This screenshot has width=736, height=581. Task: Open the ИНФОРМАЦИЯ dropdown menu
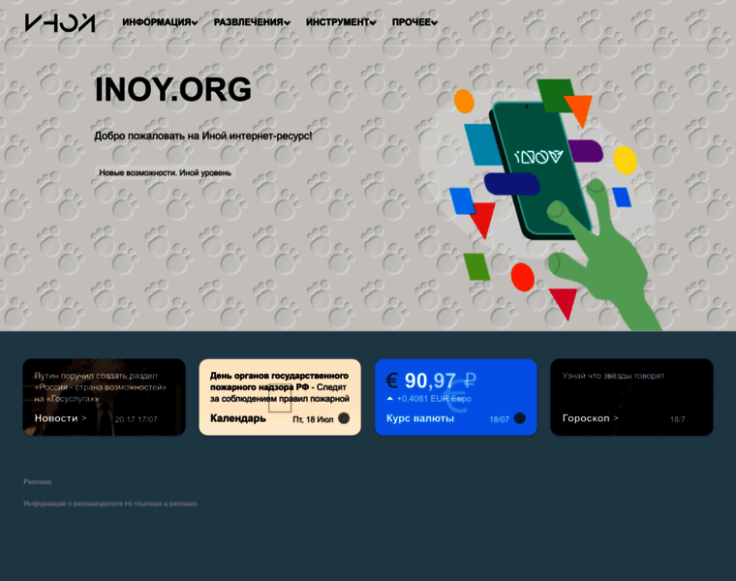(160, 22)
